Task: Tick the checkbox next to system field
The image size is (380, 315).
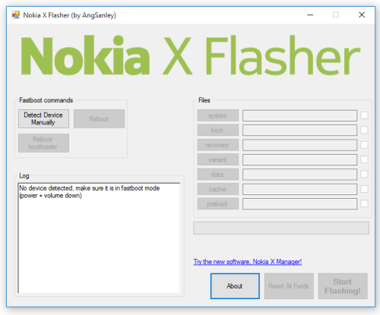Action: pyautogui.click(x=364, y=115)
